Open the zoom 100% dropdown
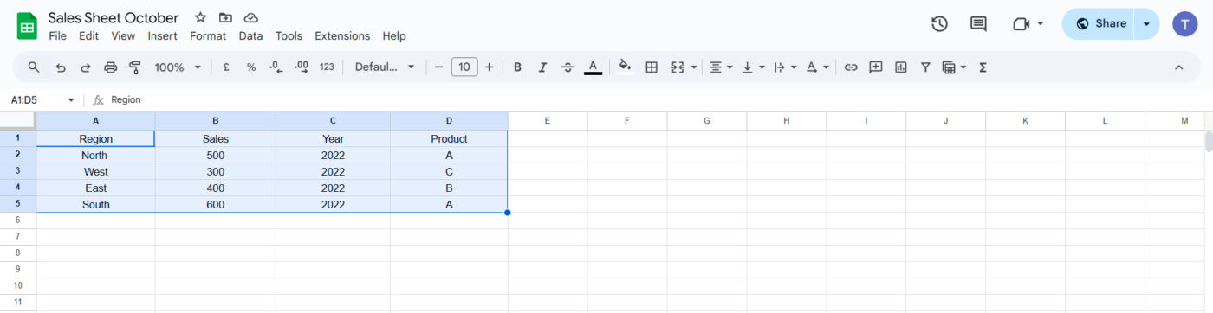1213x313 pixels. pos(178,67)
